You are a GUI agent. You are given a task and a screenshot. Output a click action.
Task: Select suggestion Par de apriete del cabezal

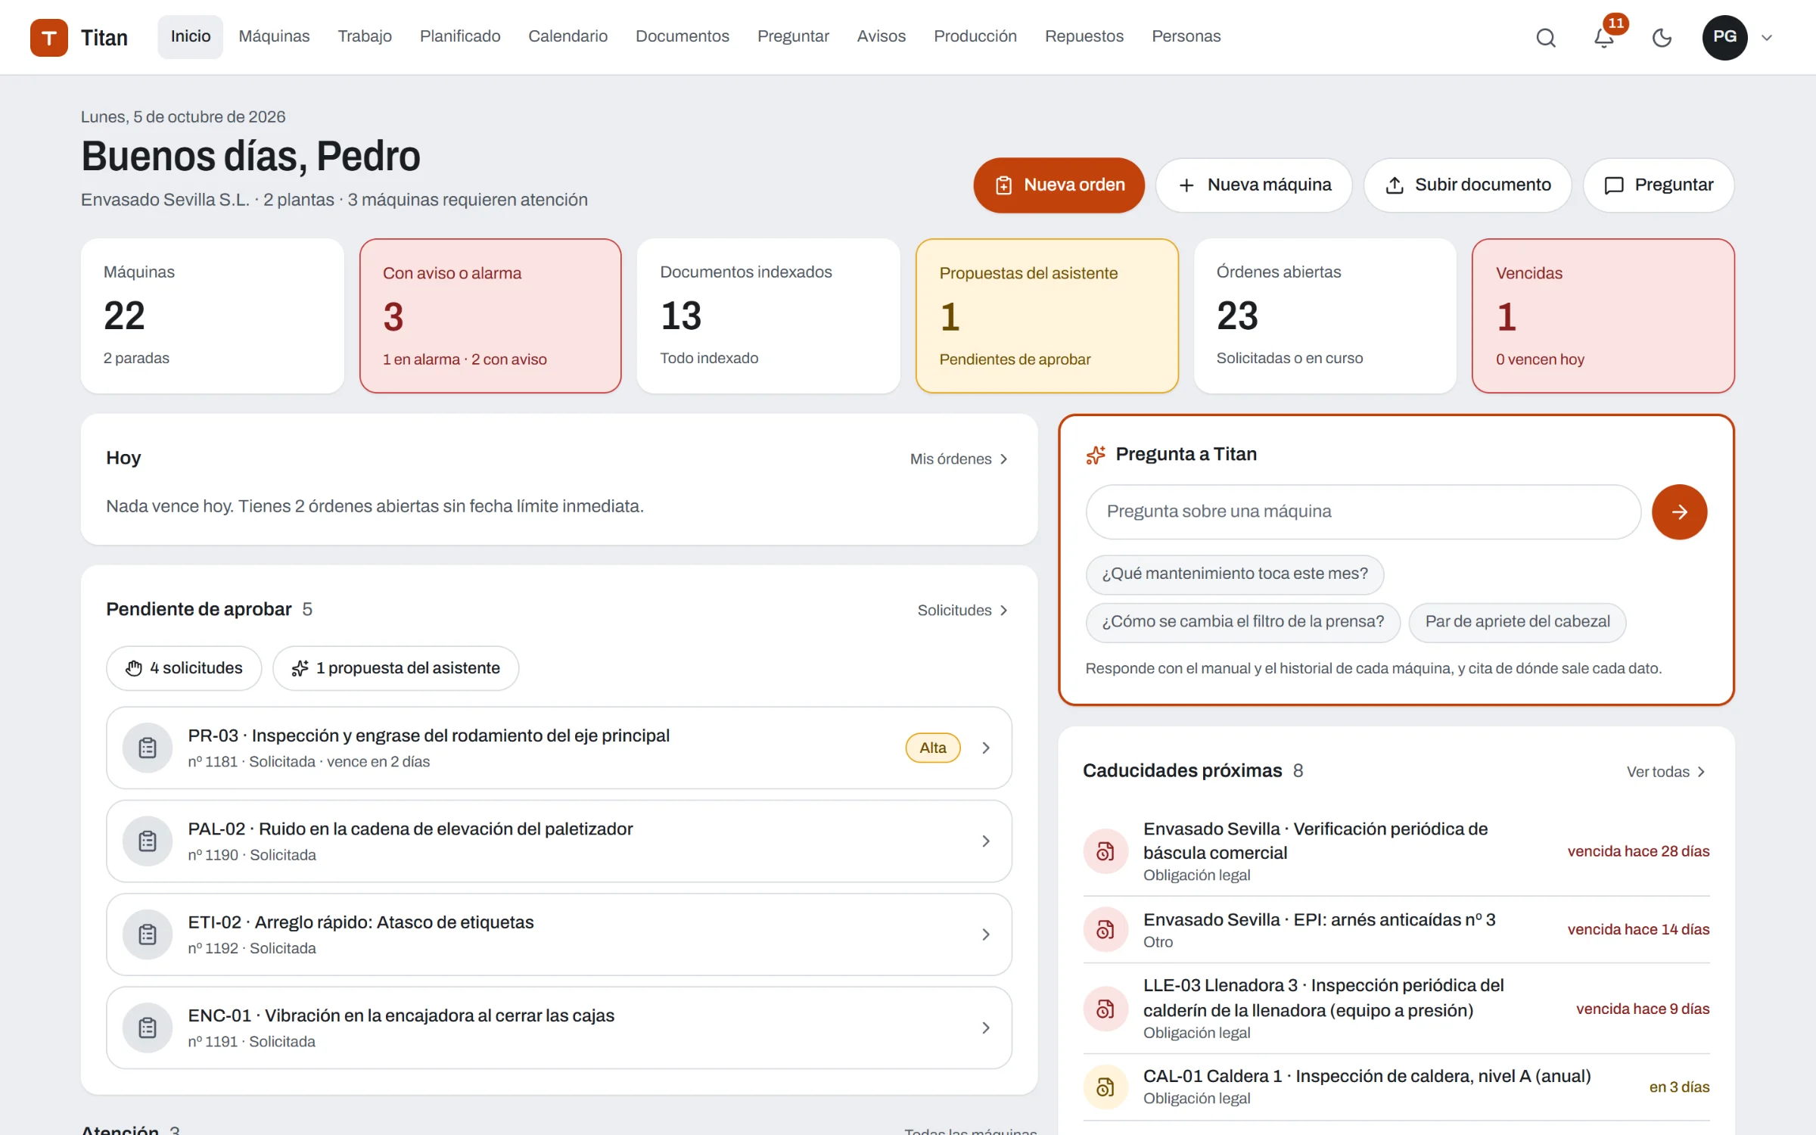(1517, 622)
